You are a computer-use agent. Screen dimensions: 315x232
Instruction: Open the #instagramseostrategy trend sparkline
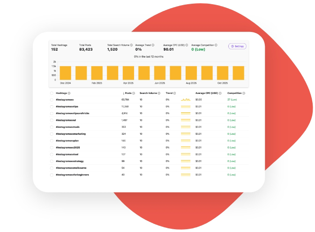click(x=186, y=162)
